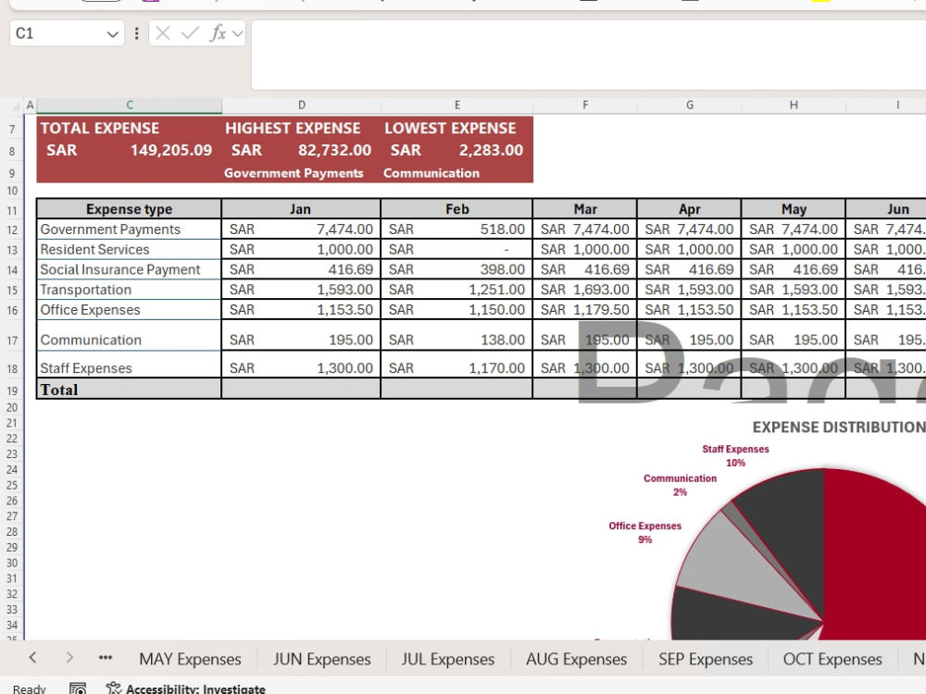The width and height of the screenshot is (926, 694).
Task: Click the May column header cell
Action: (x=794, y=209)
